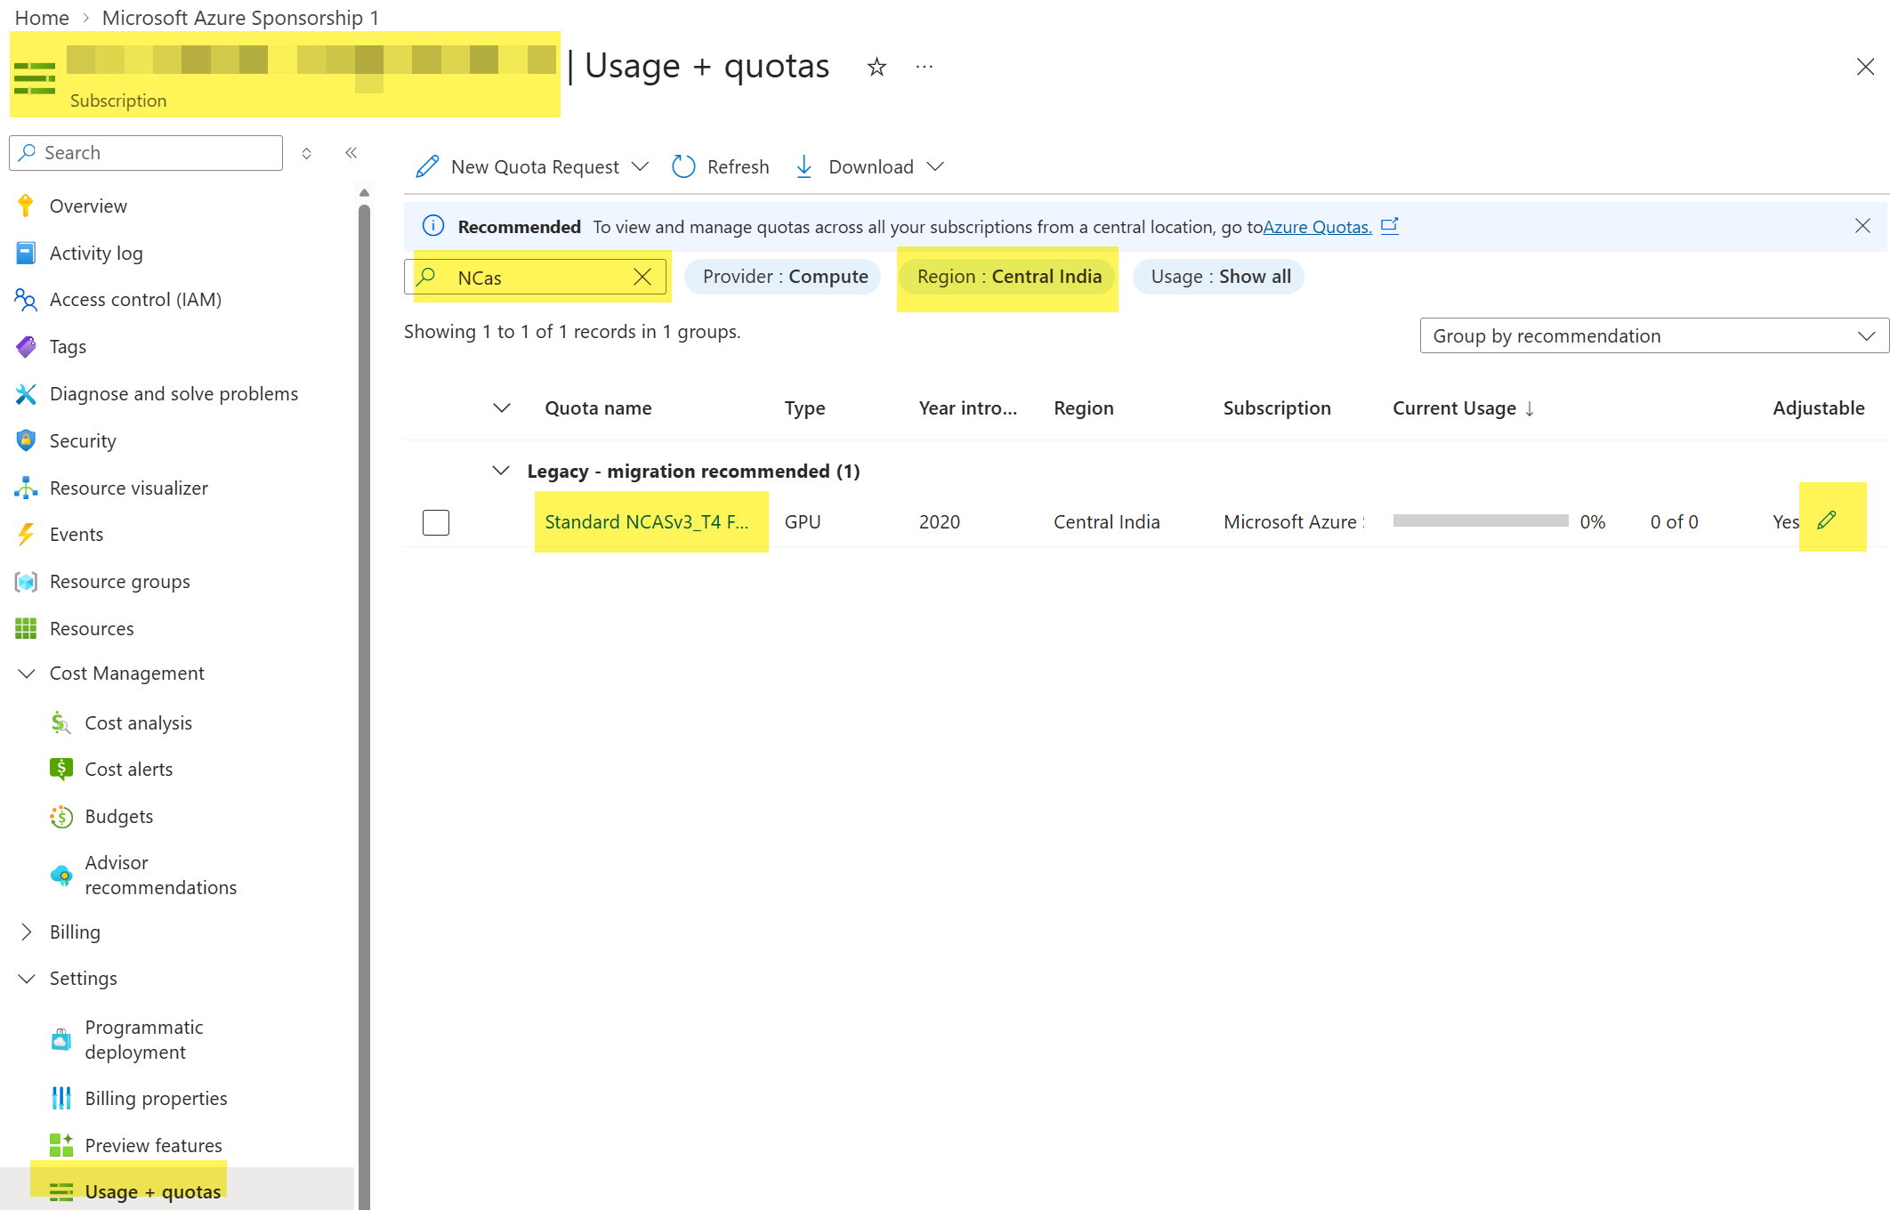Open Group by recommendation dropdown

pos(1654,335)
